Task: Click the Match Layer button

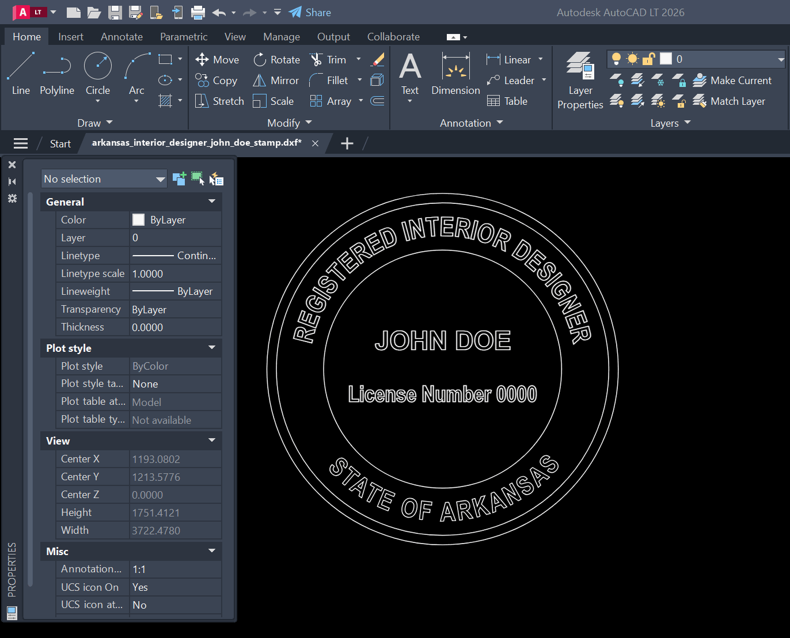Action: point(729,101)
